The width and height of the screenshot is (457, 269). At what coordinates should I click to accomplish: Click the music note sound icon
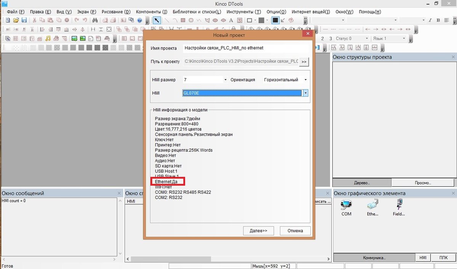click(48, 38)
